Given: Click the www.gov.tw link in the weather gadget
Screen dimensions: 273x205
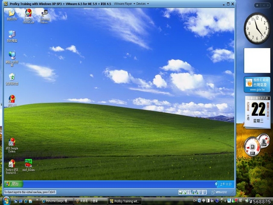Looking at the screenshot, I should click(257, 90).
